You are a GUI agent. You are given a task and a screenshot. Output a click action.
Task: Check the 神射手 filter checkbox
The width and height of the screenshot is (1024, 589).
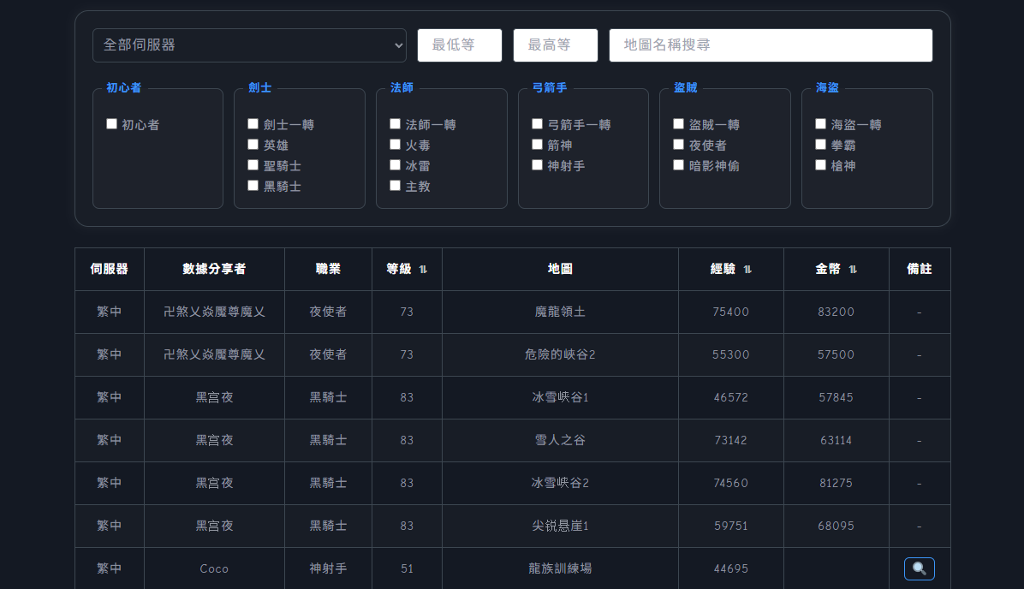538,165
